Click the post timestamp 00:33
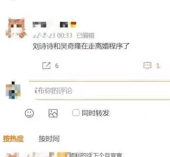The width and height of the screenshot is (170, 157). click(65, 35)
